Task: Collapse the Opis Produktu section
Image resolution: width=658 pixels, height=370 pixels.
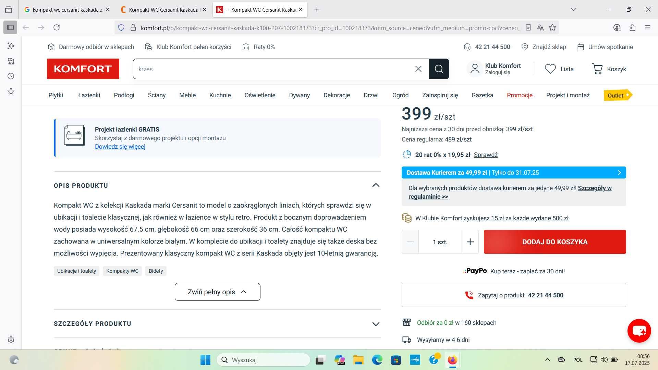Action: [x=376, y=185]
